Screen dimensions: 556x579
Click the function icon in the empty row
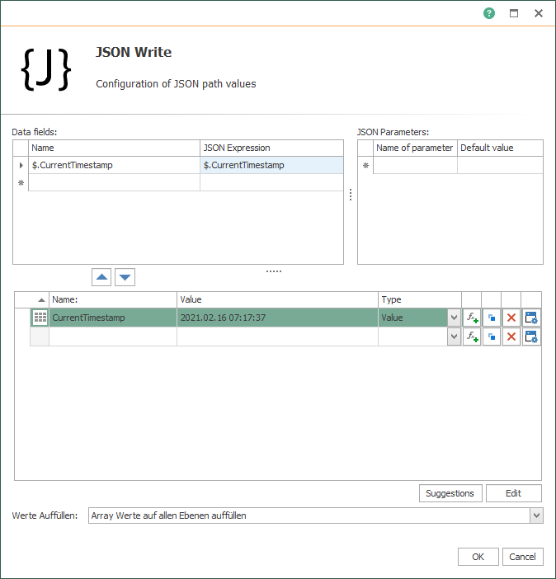coord(472,337)
